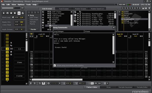Click the song comments note icon
This screenshot has width=152, height=93.
[75, 21]
